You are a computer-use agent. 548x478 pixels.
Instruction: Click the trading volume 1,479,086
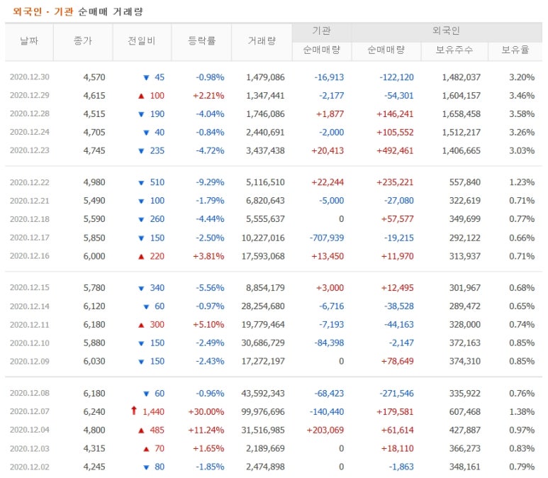(265, 77)
